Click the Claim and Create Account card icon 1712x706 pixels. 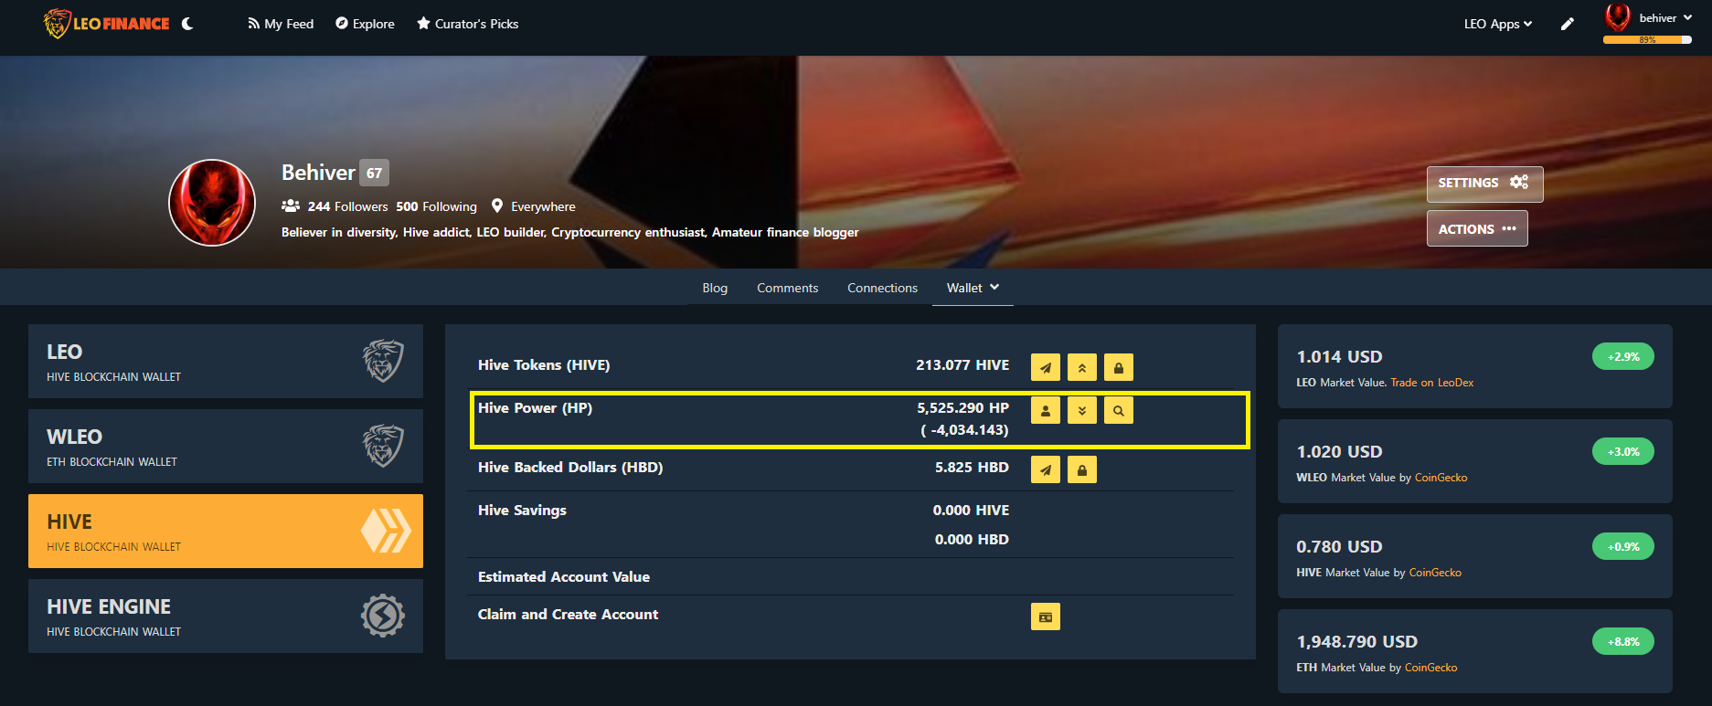pos(1046,616)
